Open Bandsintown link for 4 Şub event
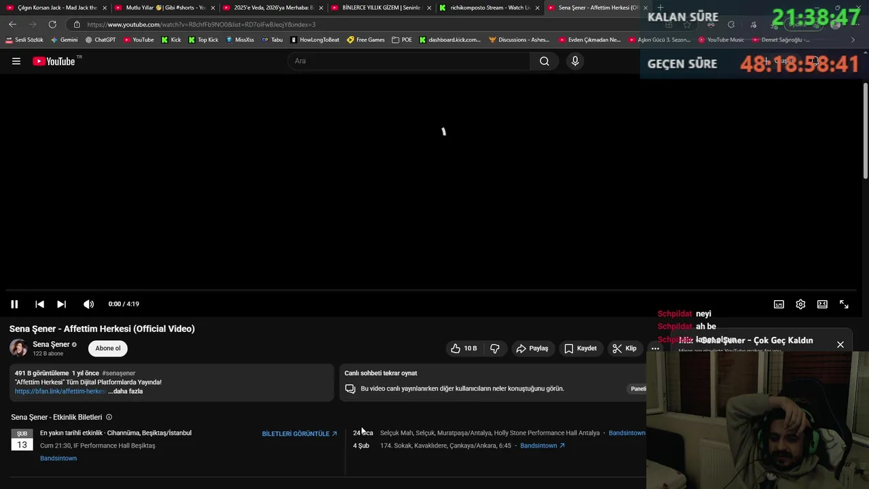This screenshot has height=489, width=869. [542, 446]
